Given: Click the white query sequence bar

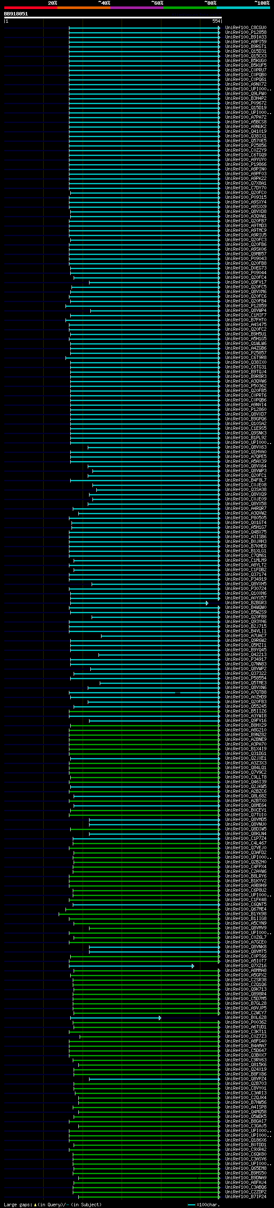Looking at the screenshot, I should pos(113,17).
